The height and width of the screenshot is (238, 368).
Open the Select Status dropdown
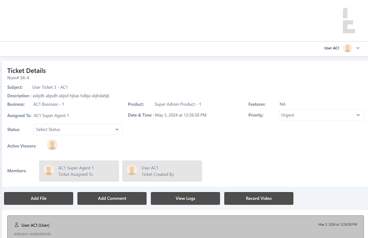(78, 129)
